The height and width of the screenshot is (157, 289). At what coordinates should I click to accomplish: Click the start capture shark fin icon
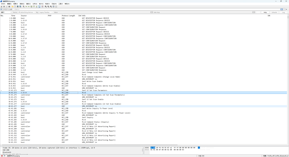[2, 6]
